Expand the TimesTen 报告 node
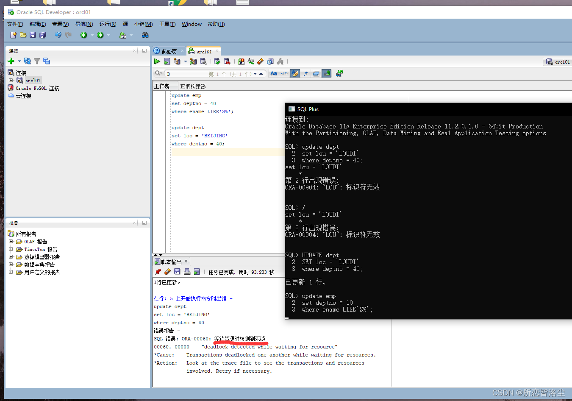The width and height of the screenshot is (572, 401). coord(11,249)
